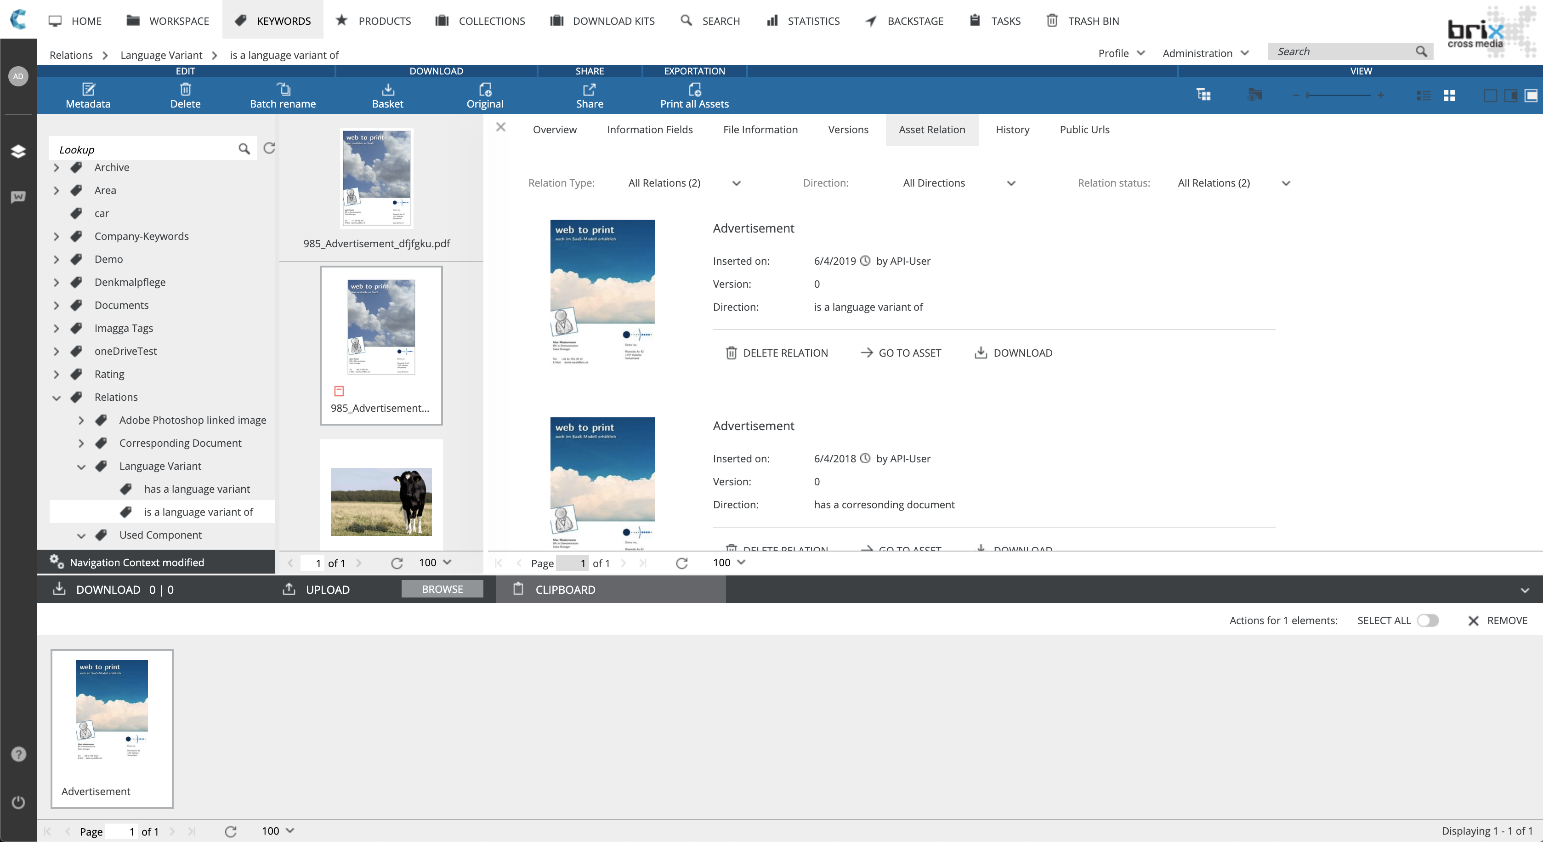Collapse the Relations tree node
1543x842 pixels.
tap(57, 397)
